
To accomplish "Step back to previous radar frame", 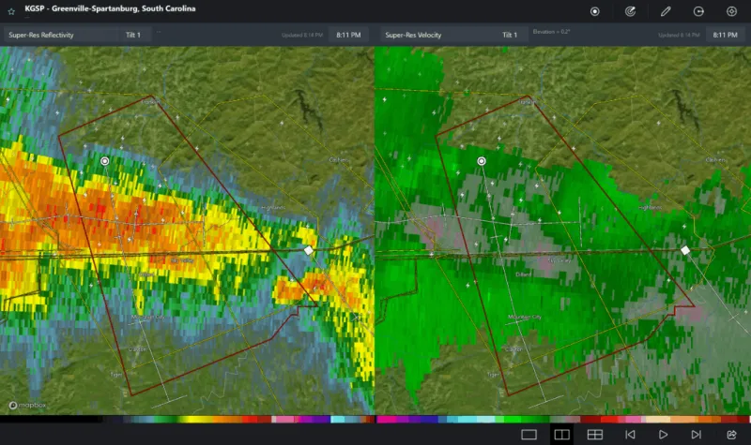I will [x=630, y=435].
